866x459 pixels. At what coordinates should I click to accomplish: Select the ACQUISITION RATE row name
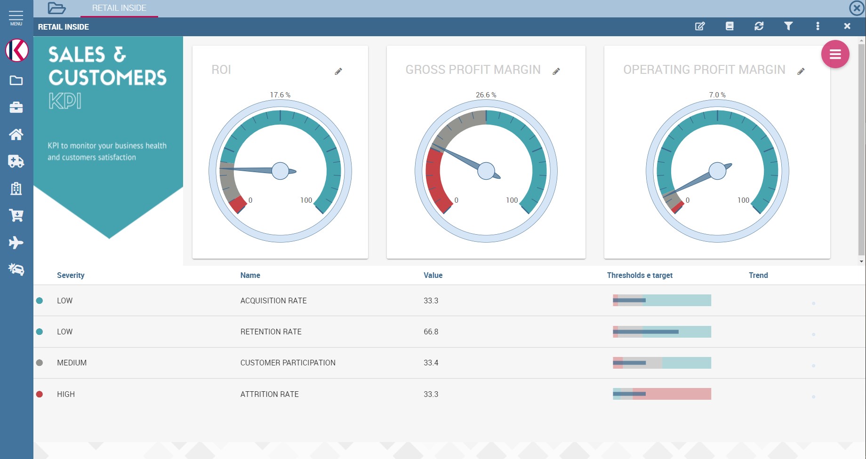[x=273, y=301]
